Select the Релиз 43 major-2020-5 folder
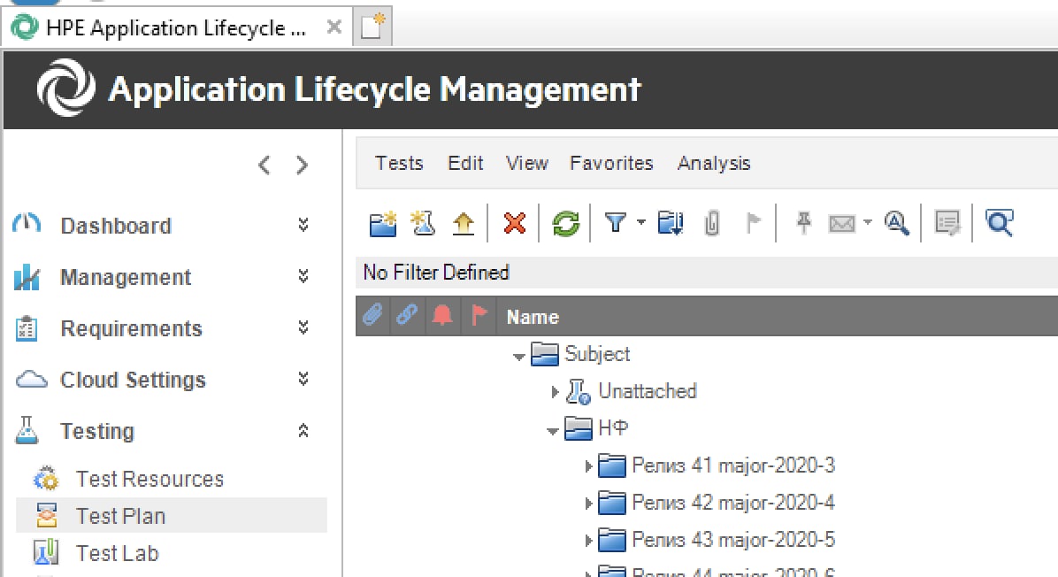This screenshot has width=1058, height=577. pyautogui.click(x=733, y=539)
